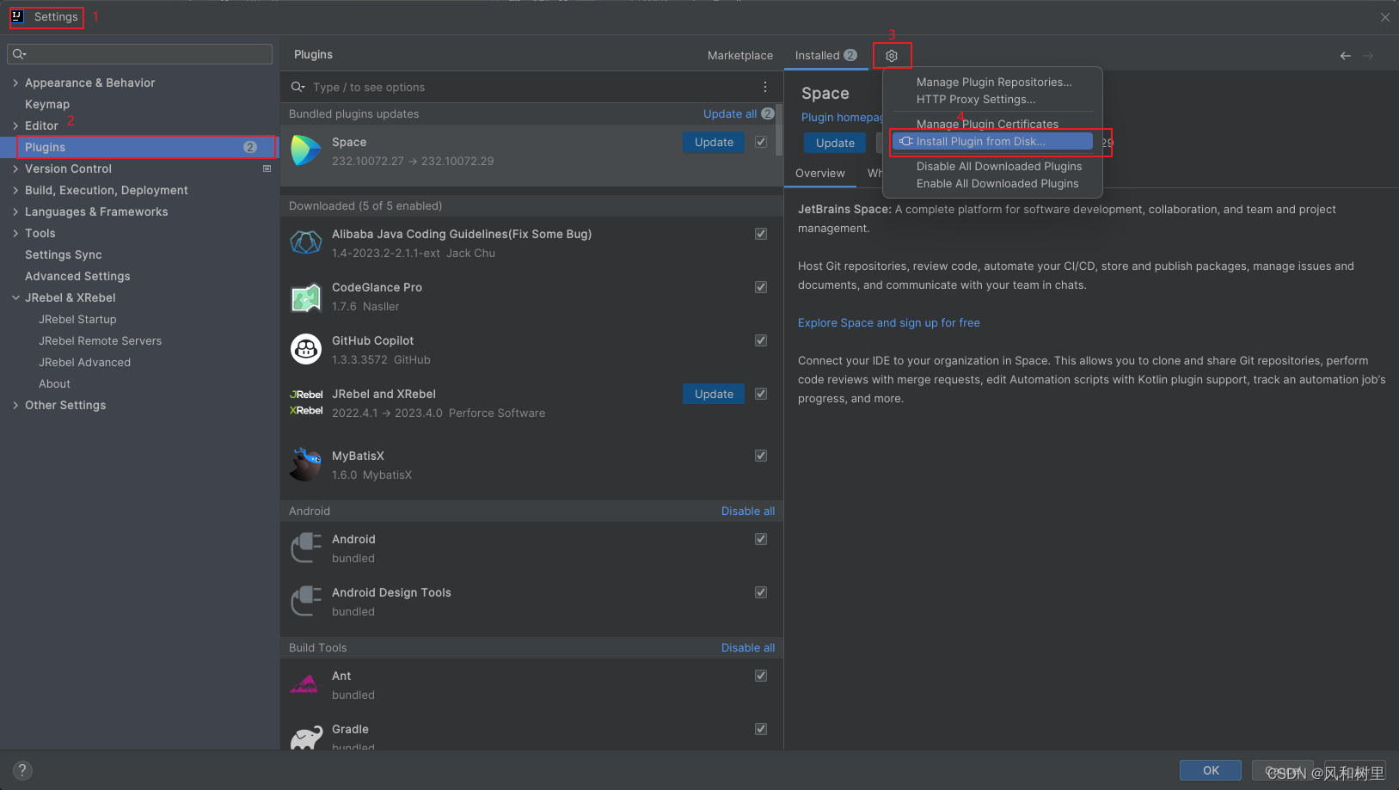Click the Android Design Tools plugin icon

[305, 601]
